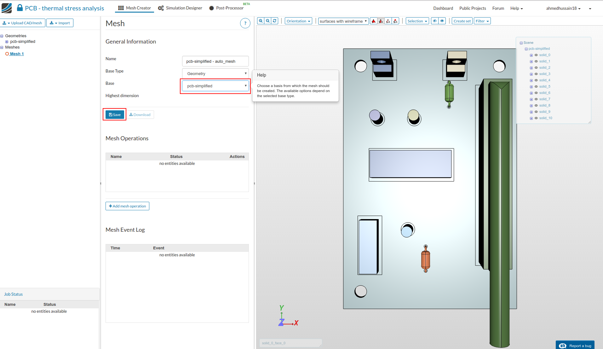The height and width of the screenshot is (349, 603).
Task: Open Mesh 1 in the tree
Action: [17, 54]
